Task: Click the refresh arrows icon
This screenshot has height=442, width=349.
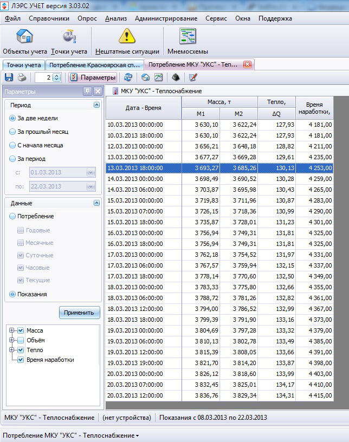Action: 128,77
